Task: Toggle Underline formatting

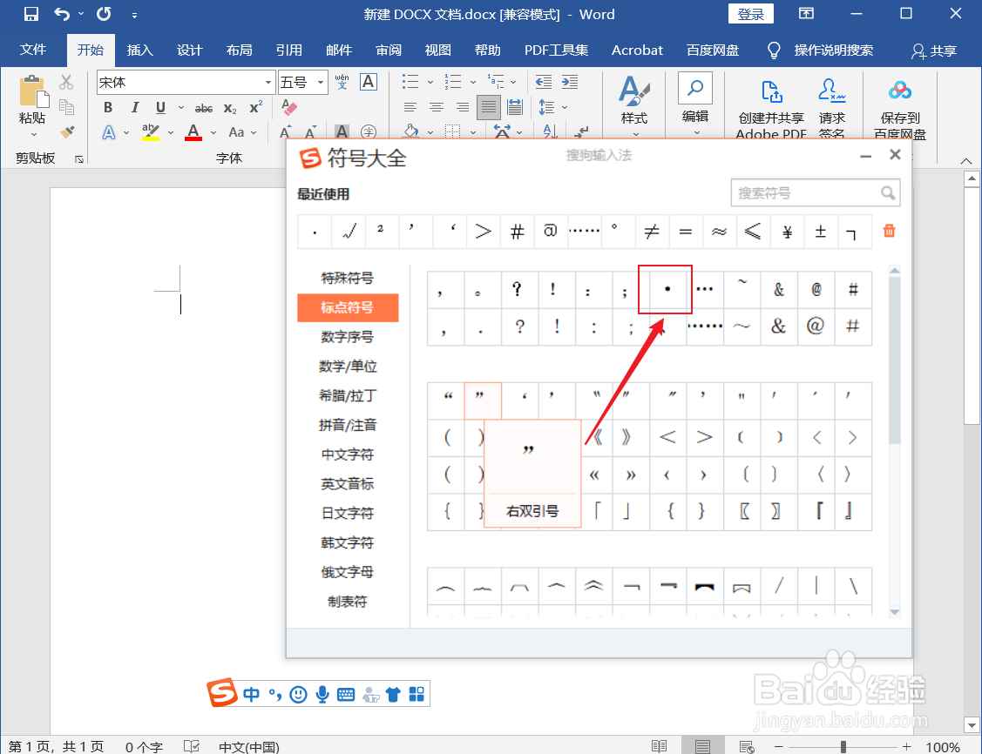Action: click(160, 108)
